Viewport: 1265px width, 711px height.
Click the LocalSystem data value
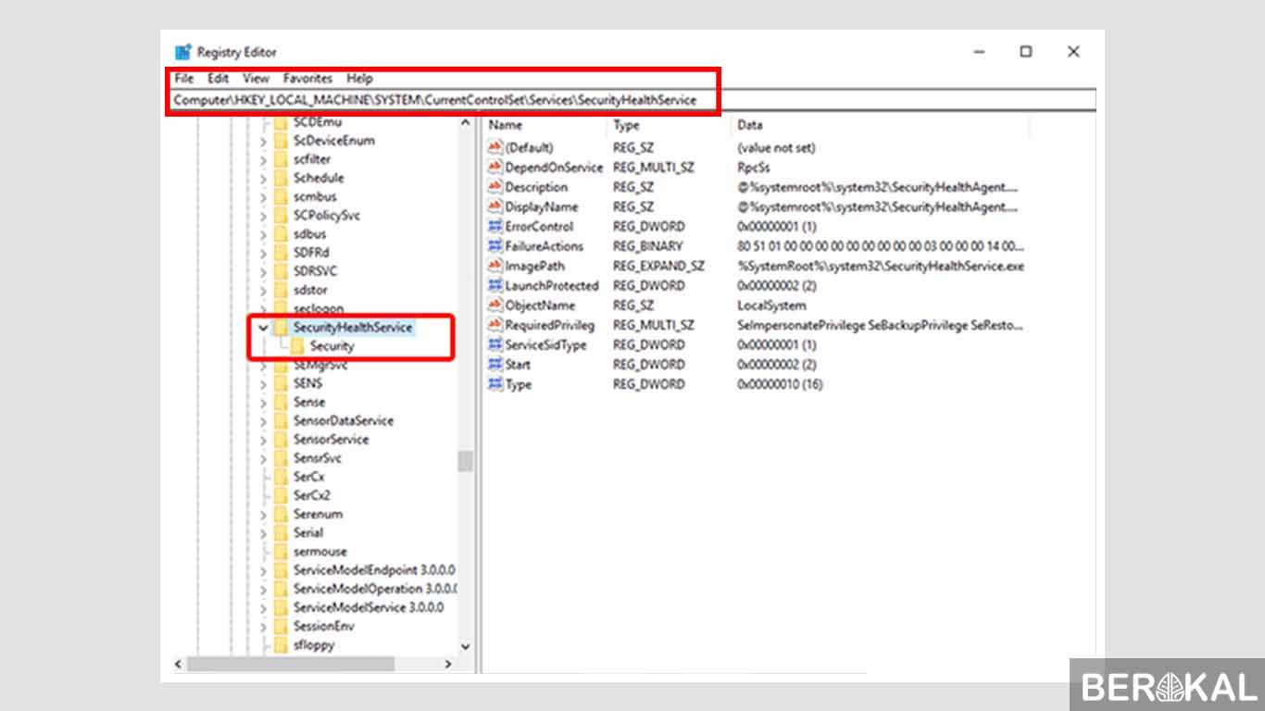tap(771, 306)
